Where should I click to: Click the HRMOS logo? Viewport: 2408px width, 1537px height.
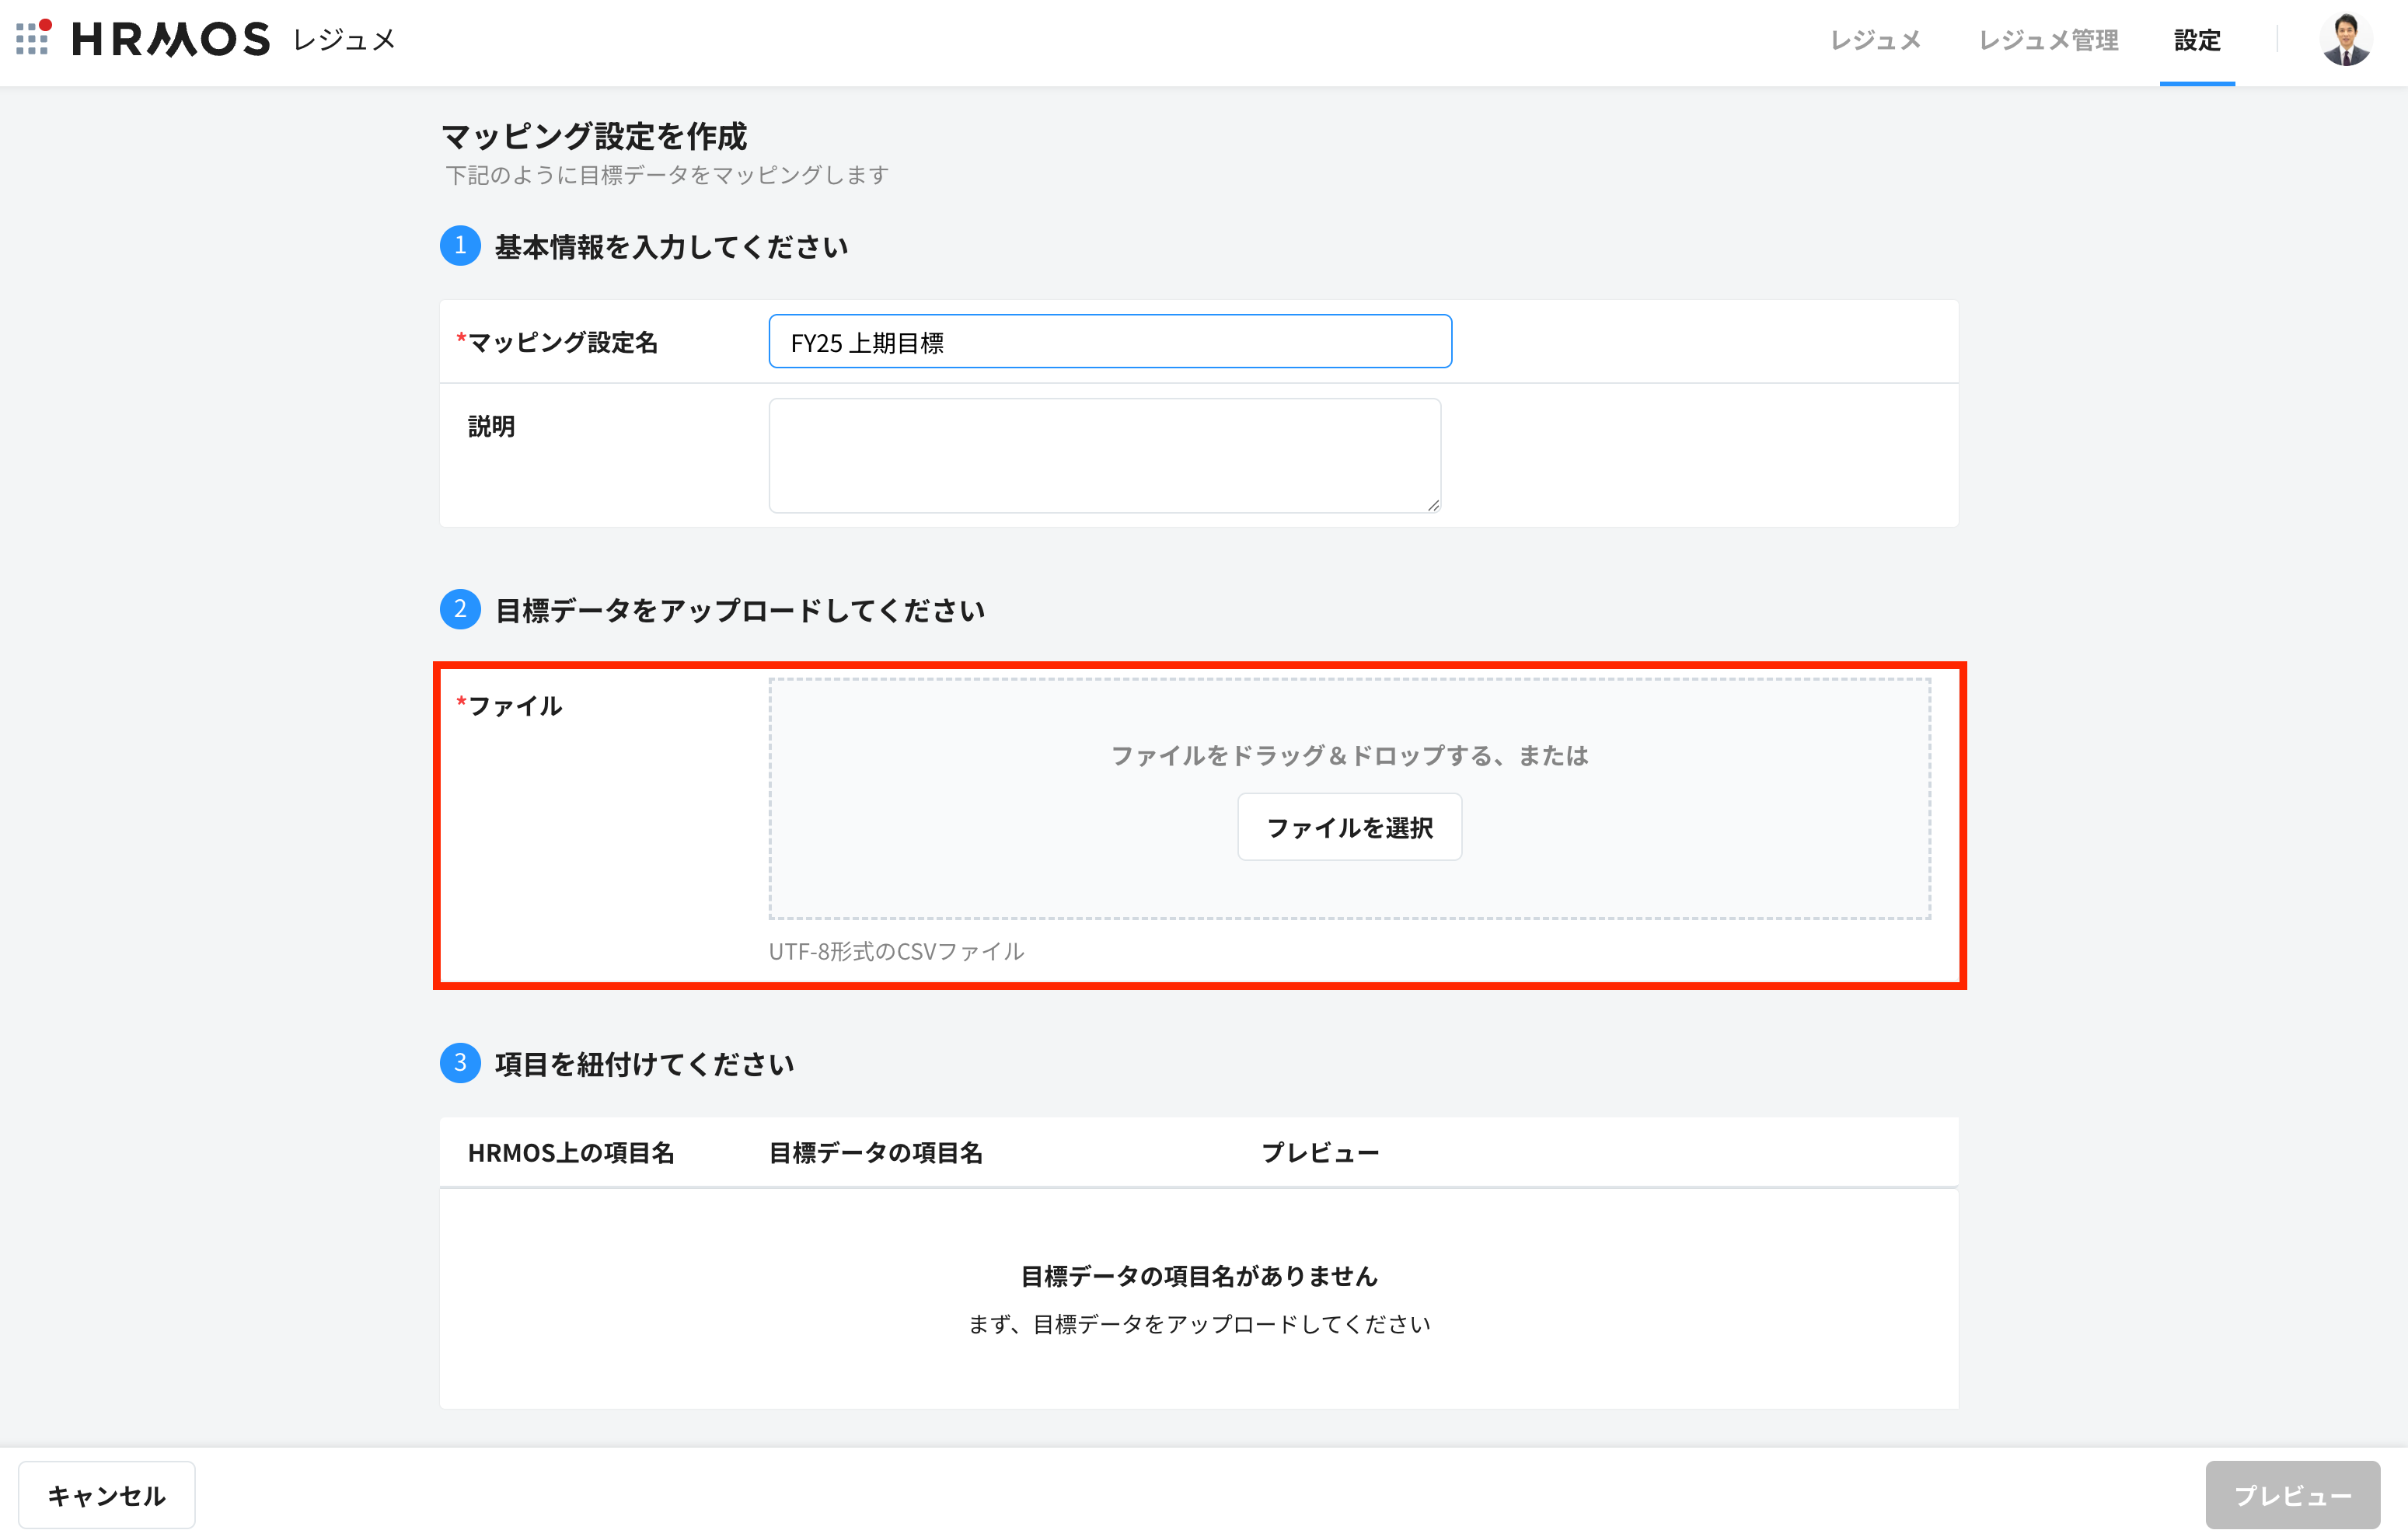coord(171,40)
